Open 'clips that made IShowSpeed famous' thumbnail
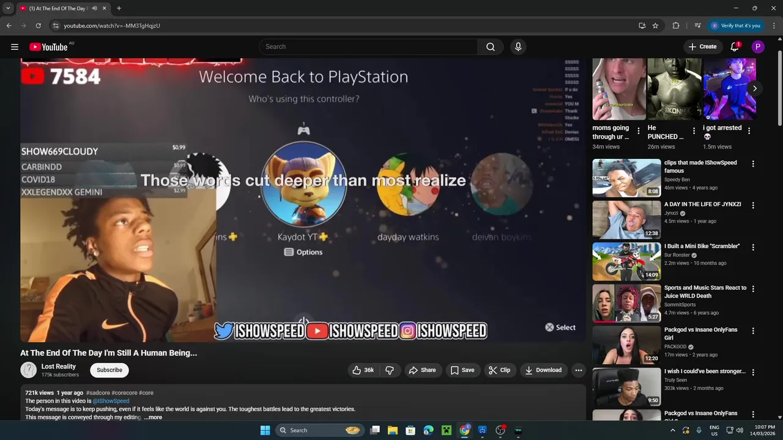Viewport: 783px width, 440px height. [626, 178]
